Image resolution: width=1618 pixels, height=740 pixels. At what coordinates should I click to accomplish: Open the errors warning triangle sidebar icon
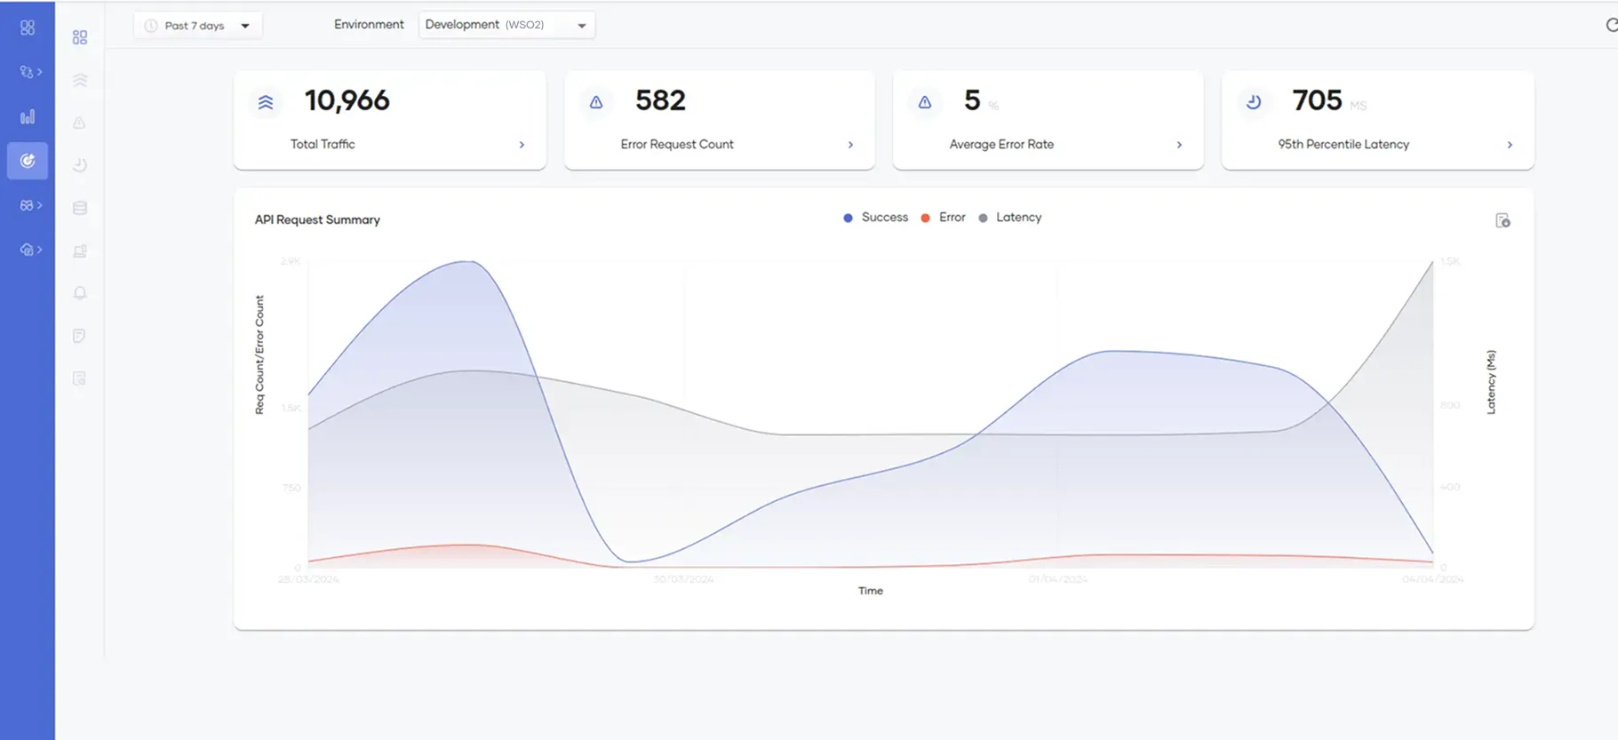click(79, 123)
